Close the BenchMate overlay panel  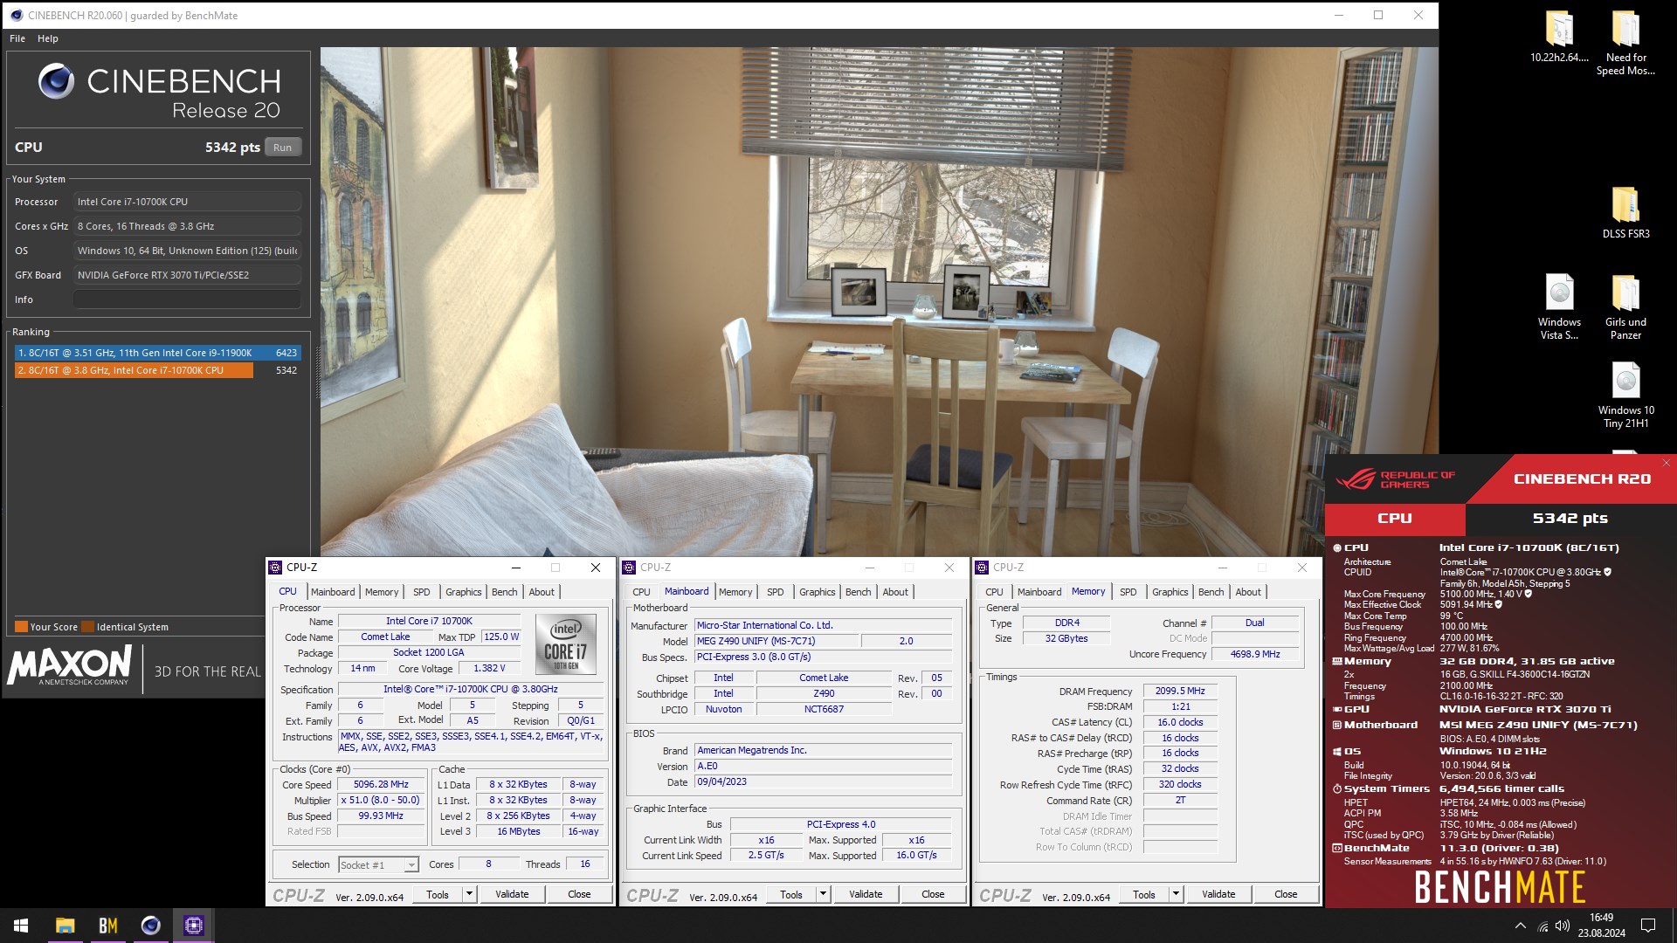1666,463
